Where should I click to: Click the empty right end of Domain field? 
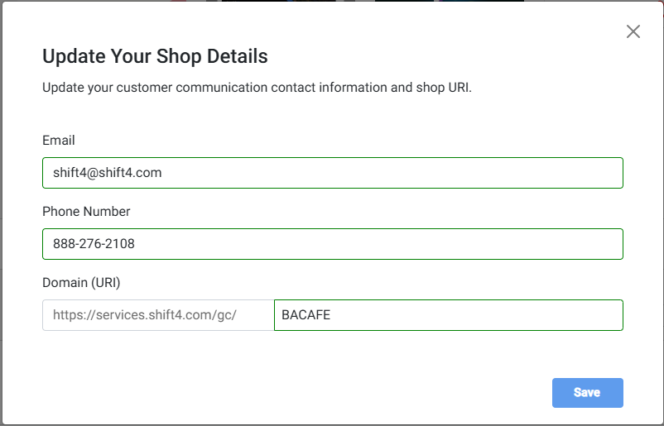(x=580, y=315)
